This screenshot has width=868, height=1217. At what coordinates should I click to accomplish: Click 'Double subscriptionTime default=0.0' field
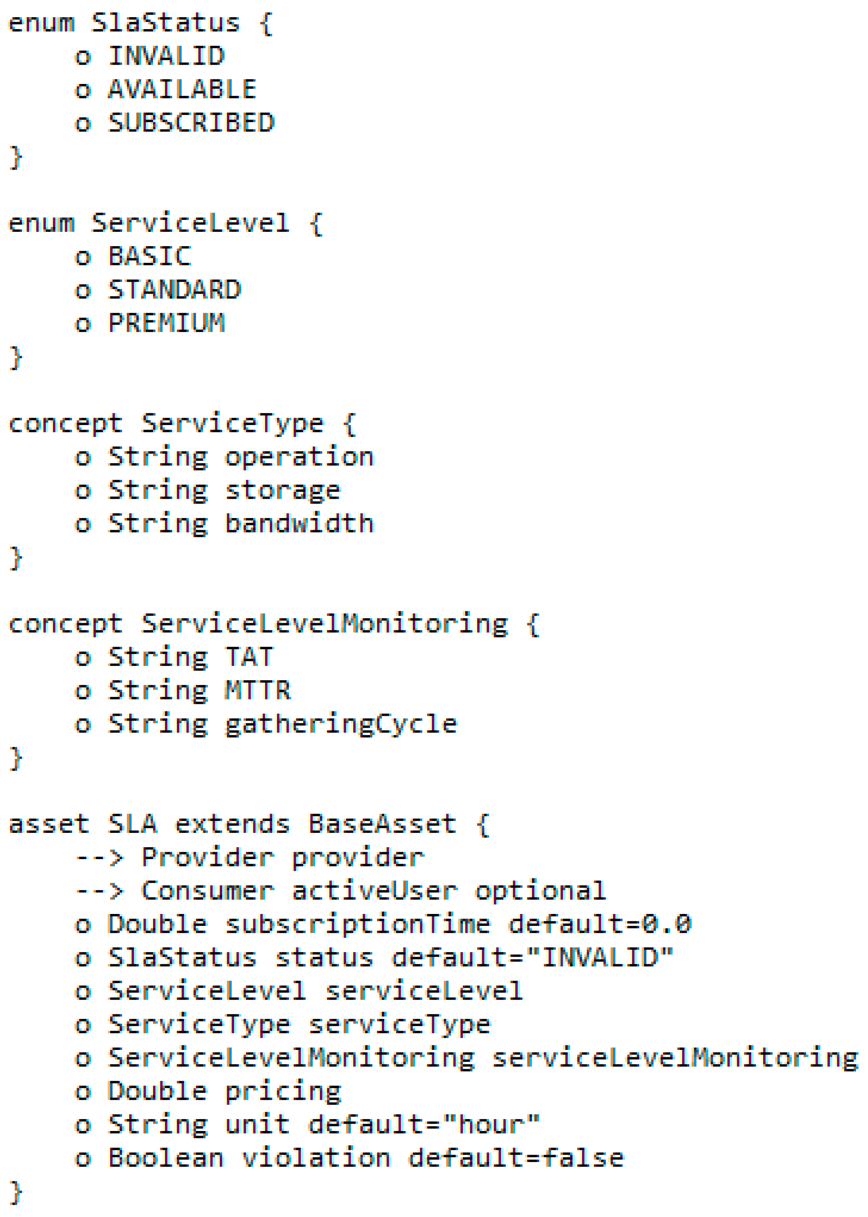(400, 925)
